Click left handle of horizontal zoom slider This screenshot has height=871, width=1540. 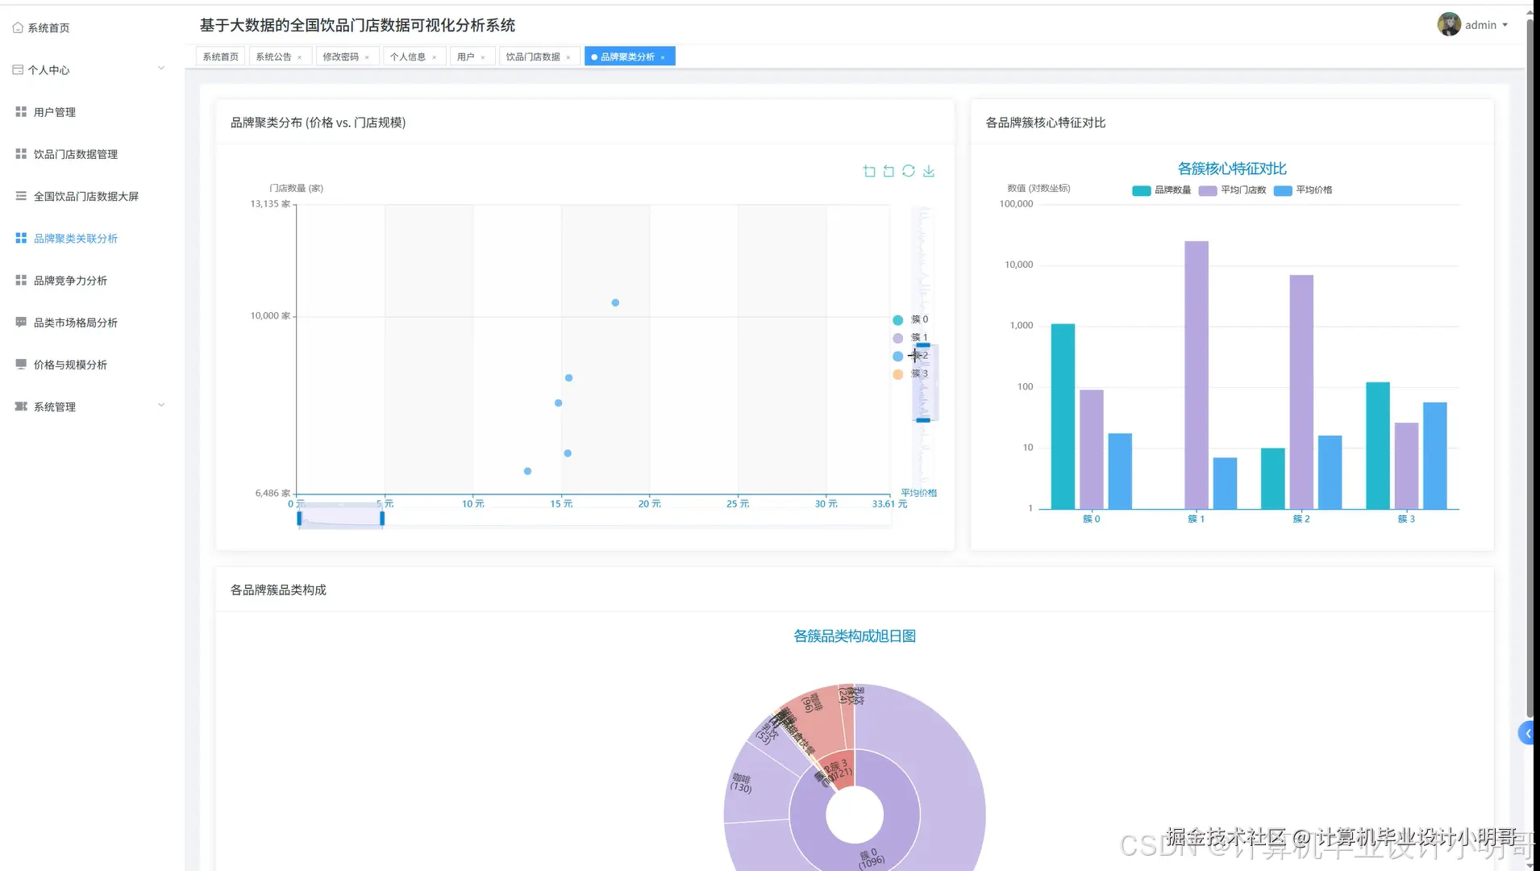pyautogui.click(x=299, y=519)
